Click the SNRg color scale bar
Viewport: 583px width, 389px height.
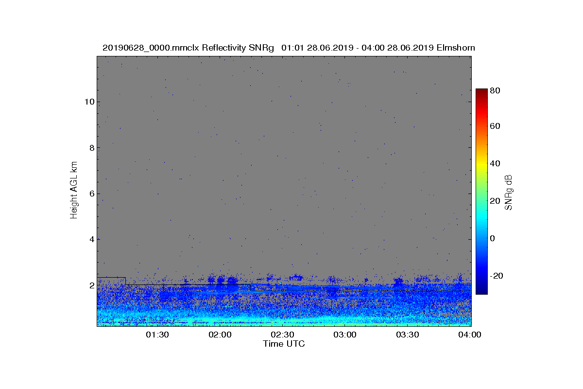pyautogui.click(x=481, y=192)
